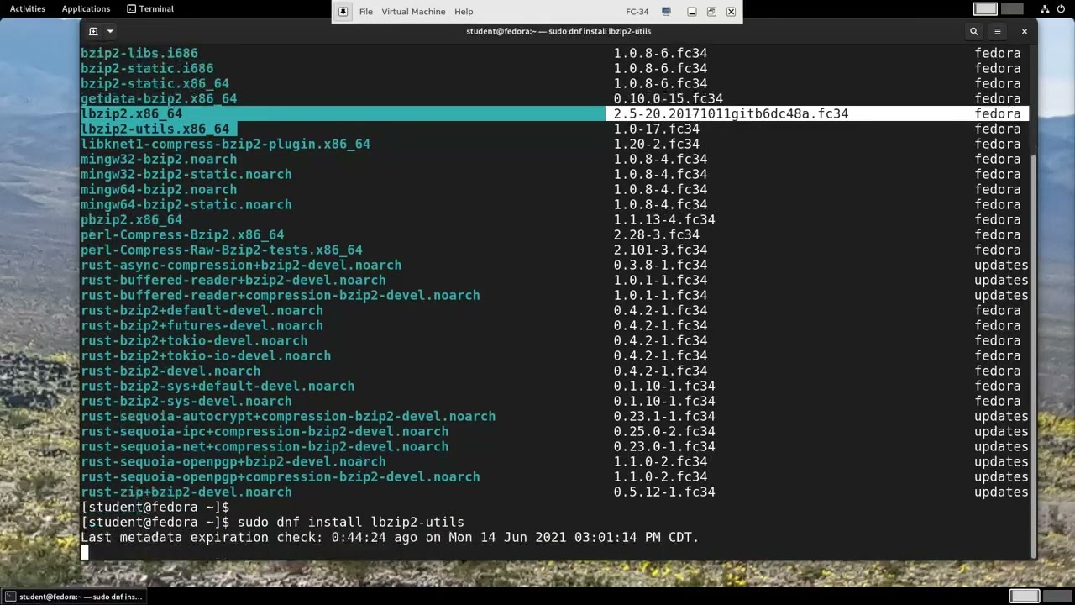The height and width of the screenshot is (605, 1075).
Task: Click the 'sudo dnf install lbzip2-utils' command
Action: click(x=350, y=522)
